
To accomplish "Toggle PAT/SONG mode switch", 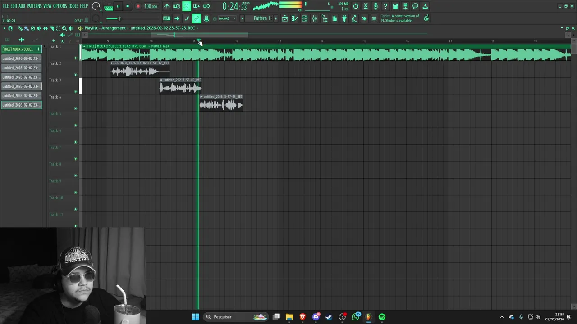I will tap(109, 6).
